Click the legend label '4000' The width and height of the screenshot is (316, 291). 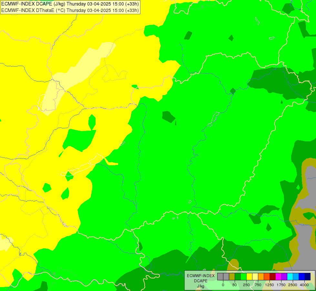click(x=304, y=285)
